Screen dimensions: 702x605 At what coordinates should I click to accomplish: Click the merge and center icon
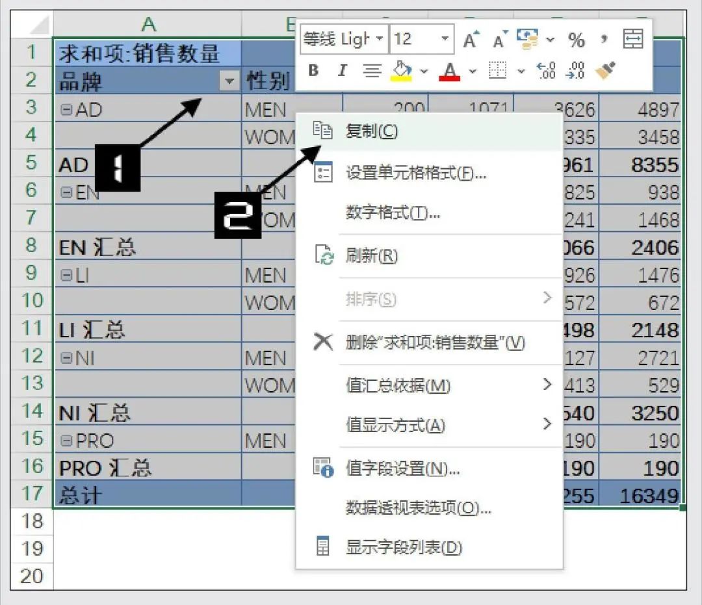pos(634,39)
